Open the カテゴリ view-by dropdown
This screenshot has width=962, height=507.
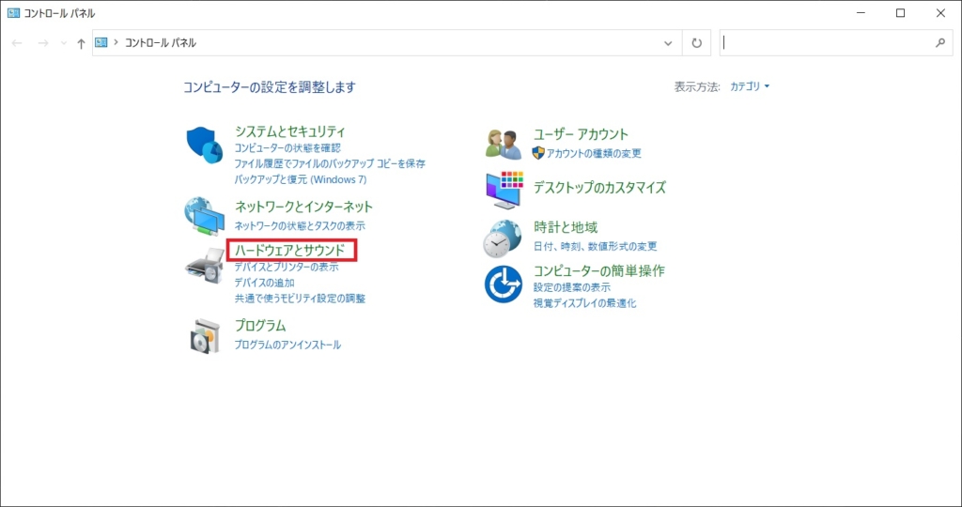pos(749,87)
